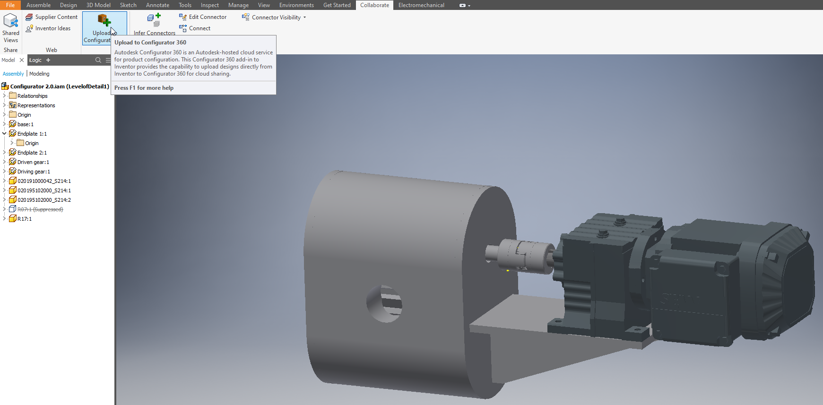
Task: Select 020195102000_S214:1 in browser tree
Action: (44, 190)
